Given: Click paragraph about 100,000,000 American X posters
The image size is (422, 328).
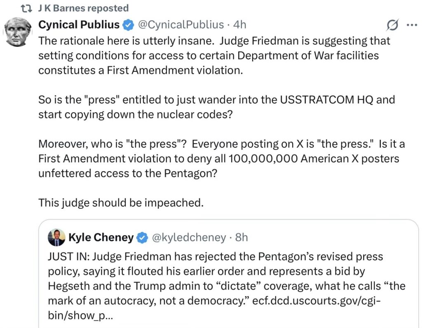Looking at the screenshot, I should coord(218,158).
